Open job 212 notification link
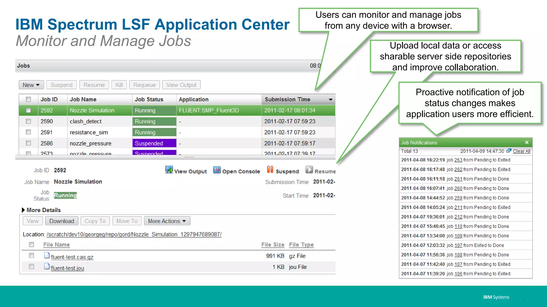This screenshot has width=547, height=307. pyautogui.click(x=458, y=217)
